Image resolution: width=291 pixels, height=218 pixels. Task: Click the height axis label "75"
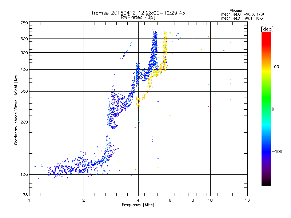(x=25, y=195)
